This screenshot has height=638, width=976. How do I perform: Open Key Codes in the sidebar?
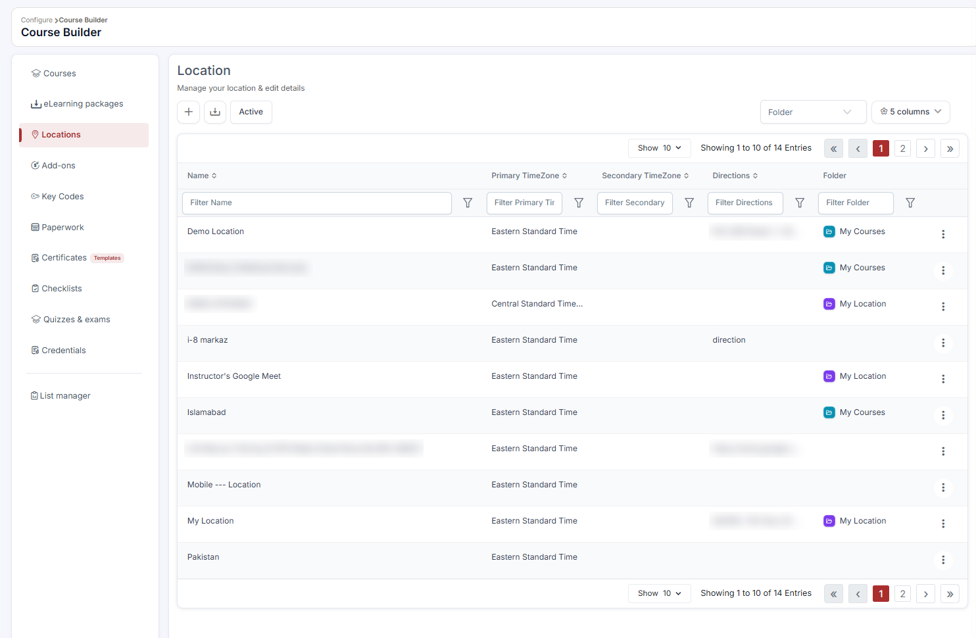[x=84, y=197]
